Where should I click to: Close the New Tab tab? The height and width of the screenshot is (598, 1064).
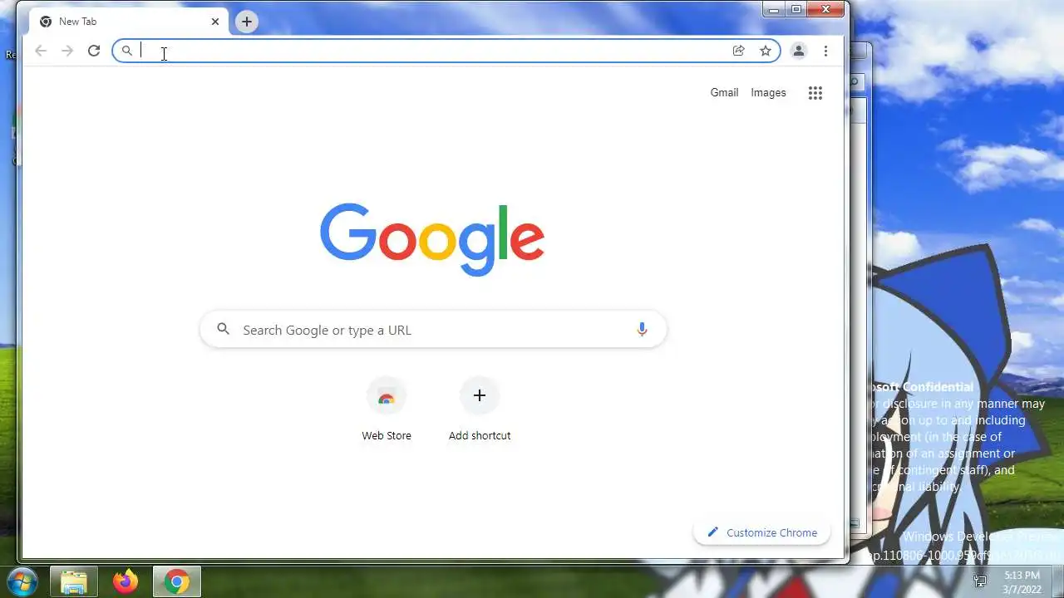point(215,22)
